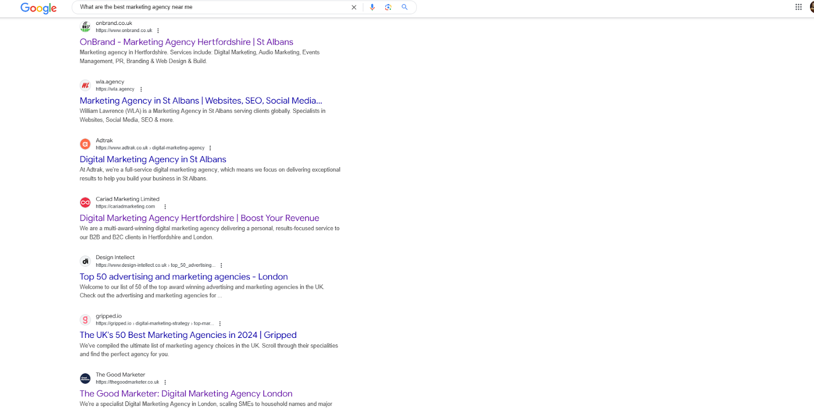Screen dimensions: 814x409
Task: Open options menu for The Good Marketer
Action: click(165, 383)
